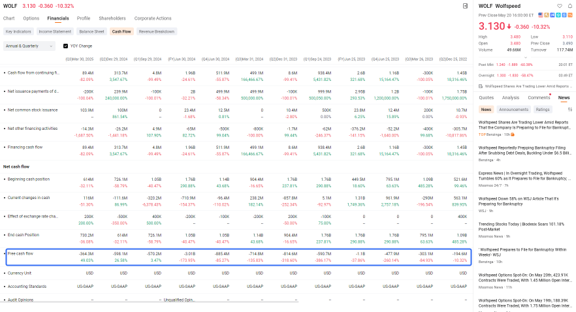Select the Cash Flow section button

point(121,31)
